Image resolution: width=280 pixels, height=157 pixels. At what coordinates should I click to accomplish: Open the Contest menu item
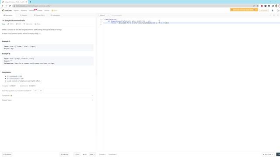tap(40, 10)
